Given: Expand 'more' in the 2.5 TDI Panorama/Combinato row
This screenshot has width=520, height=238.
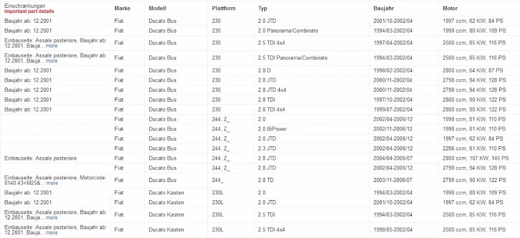Looking at the screenshot, I should [x=51, y=61].
